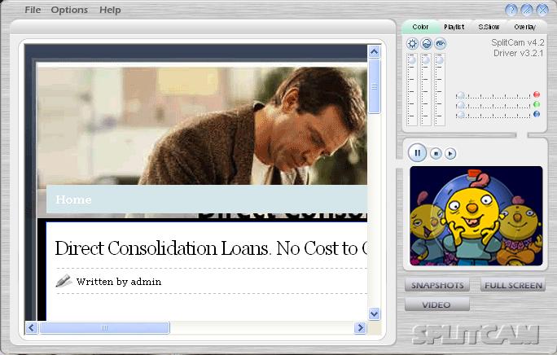The image size is (557, 355).
Task: Click the horizontal scrollbar left arrow
Action: tap(32, 327)
